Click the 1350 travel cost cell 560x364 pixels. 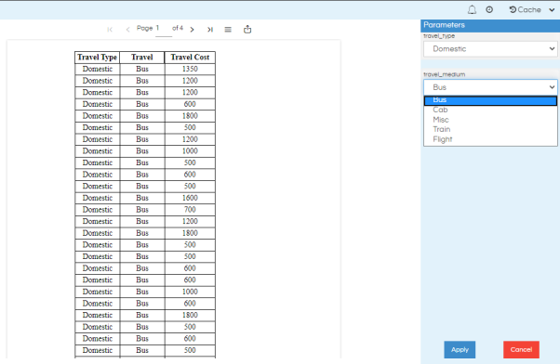tap(190, 69)
